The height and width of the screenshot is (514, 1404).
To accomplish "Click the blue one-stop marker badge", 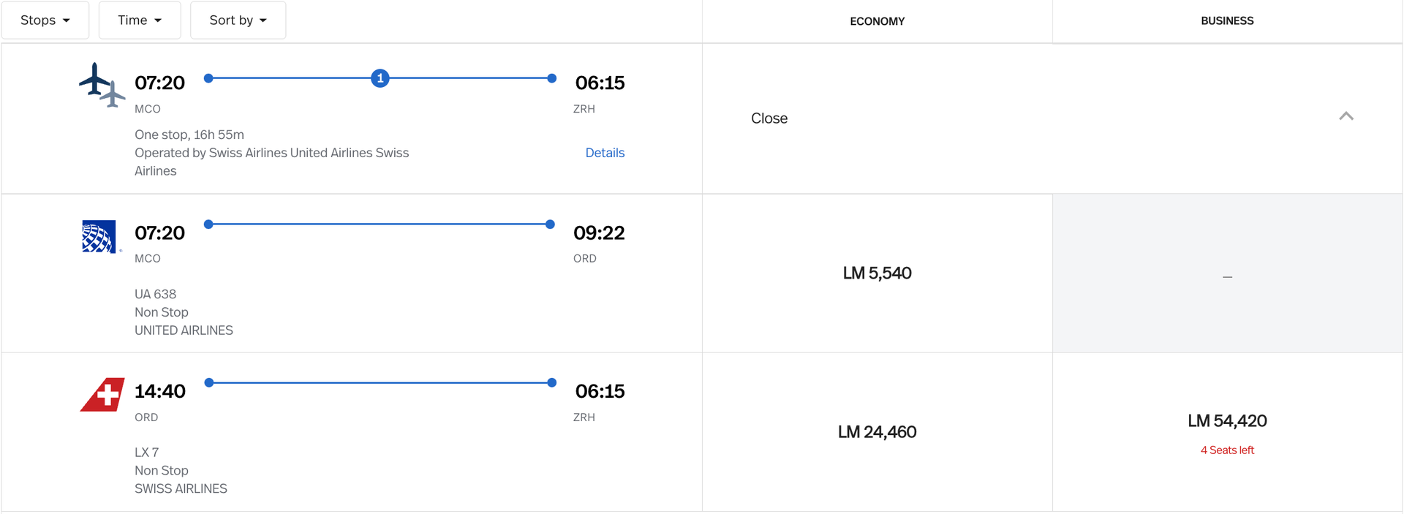I will coord(380,78).
